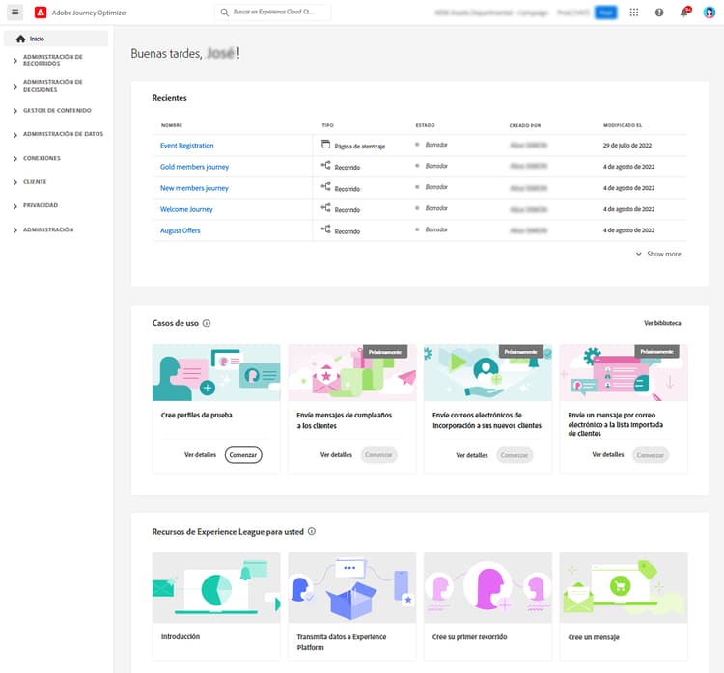Image resolution: width=724 pixels, height=673 pixels.
Task: Click the landing page icon for Event Registration
Action: pyautogui.click(x=325, y=145)
